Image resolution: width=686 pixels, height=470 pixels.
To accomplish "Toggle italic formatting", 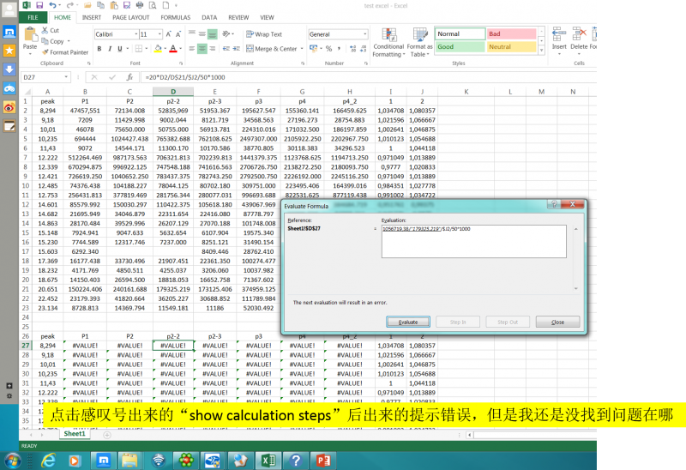I will pyautogui.click(x=110, y=49).
